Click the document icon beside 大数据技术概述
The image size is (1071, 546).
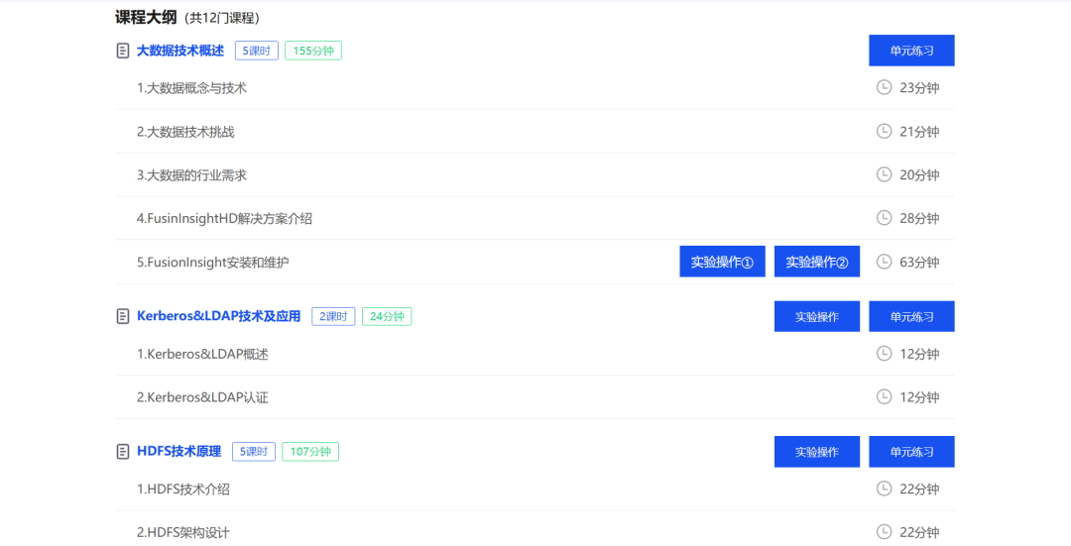[x=123, y=51]
